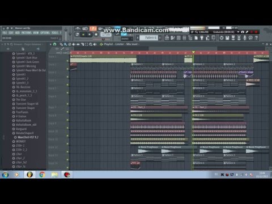The width and height of the screenshot is (272, 204).
Task: Select the Playlist Draw pencil tool
Action: click(x=61, y=44)
